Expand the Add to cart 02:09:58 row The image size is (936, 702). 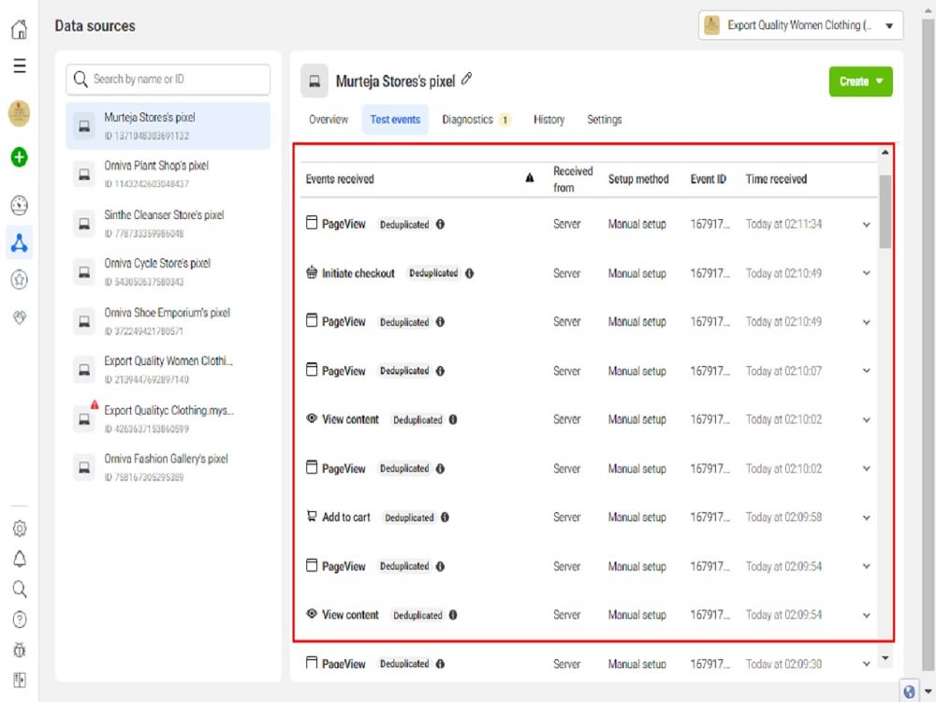coord(866,518)
